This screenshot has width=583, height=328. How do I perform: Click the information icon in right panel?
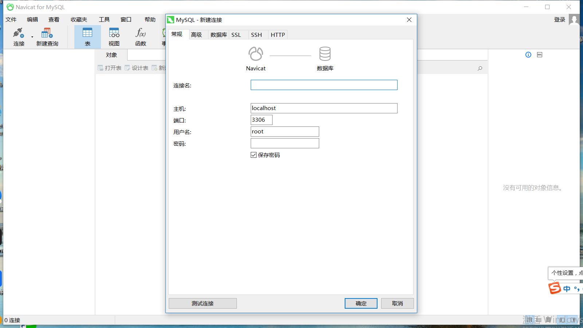coord(528,55)
